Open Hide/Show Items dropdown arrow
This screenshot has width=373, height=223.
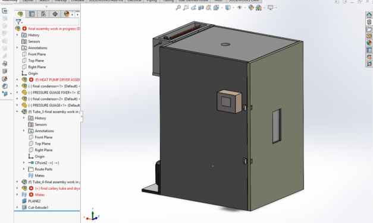245,8
